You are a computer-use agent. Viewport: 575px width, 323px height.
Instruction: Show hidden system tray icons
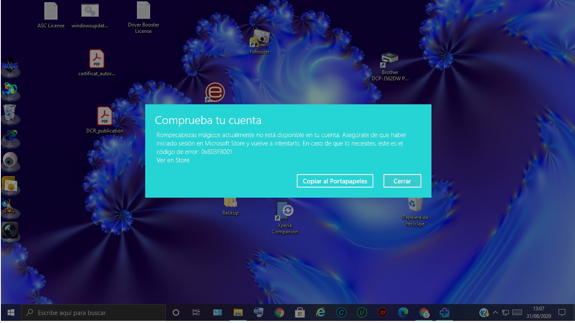[495, 312]
